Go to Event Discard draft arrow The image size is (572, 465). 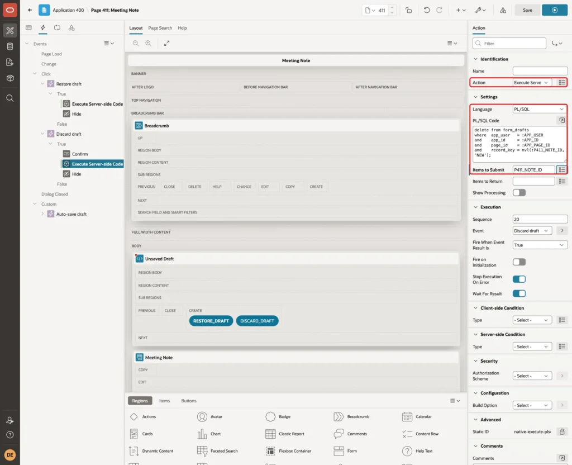click(562, 231)
